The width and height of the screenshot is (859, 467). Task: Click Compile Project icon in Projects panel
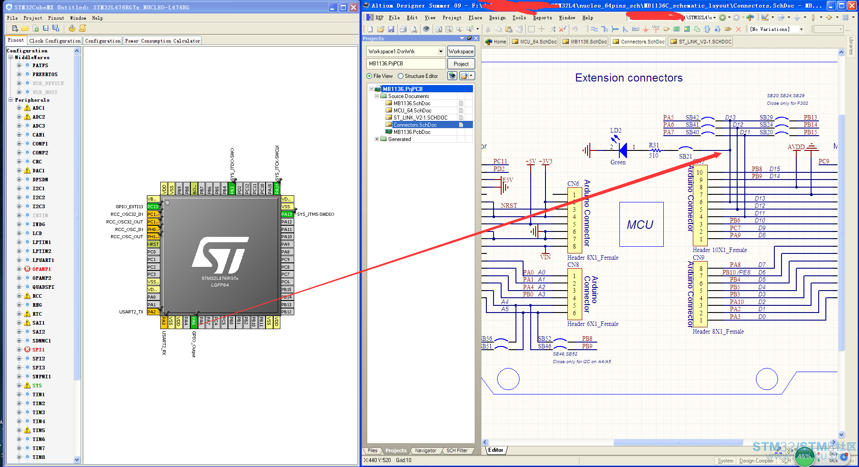tap(452, 76)
